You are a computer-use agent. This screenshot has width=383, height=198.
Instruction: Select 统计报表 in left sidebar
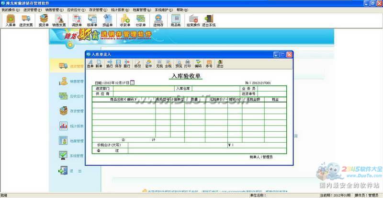[71, 126]
